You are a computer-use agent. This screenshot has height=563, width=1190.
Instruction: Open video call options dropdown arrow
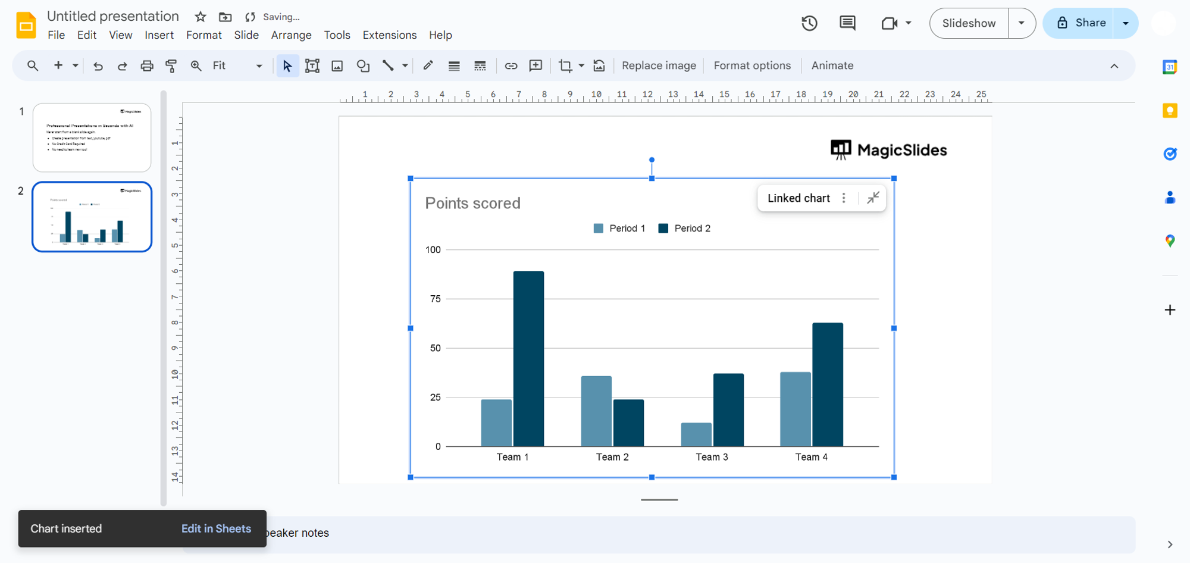pyautogui.click(x=908, y=23)
